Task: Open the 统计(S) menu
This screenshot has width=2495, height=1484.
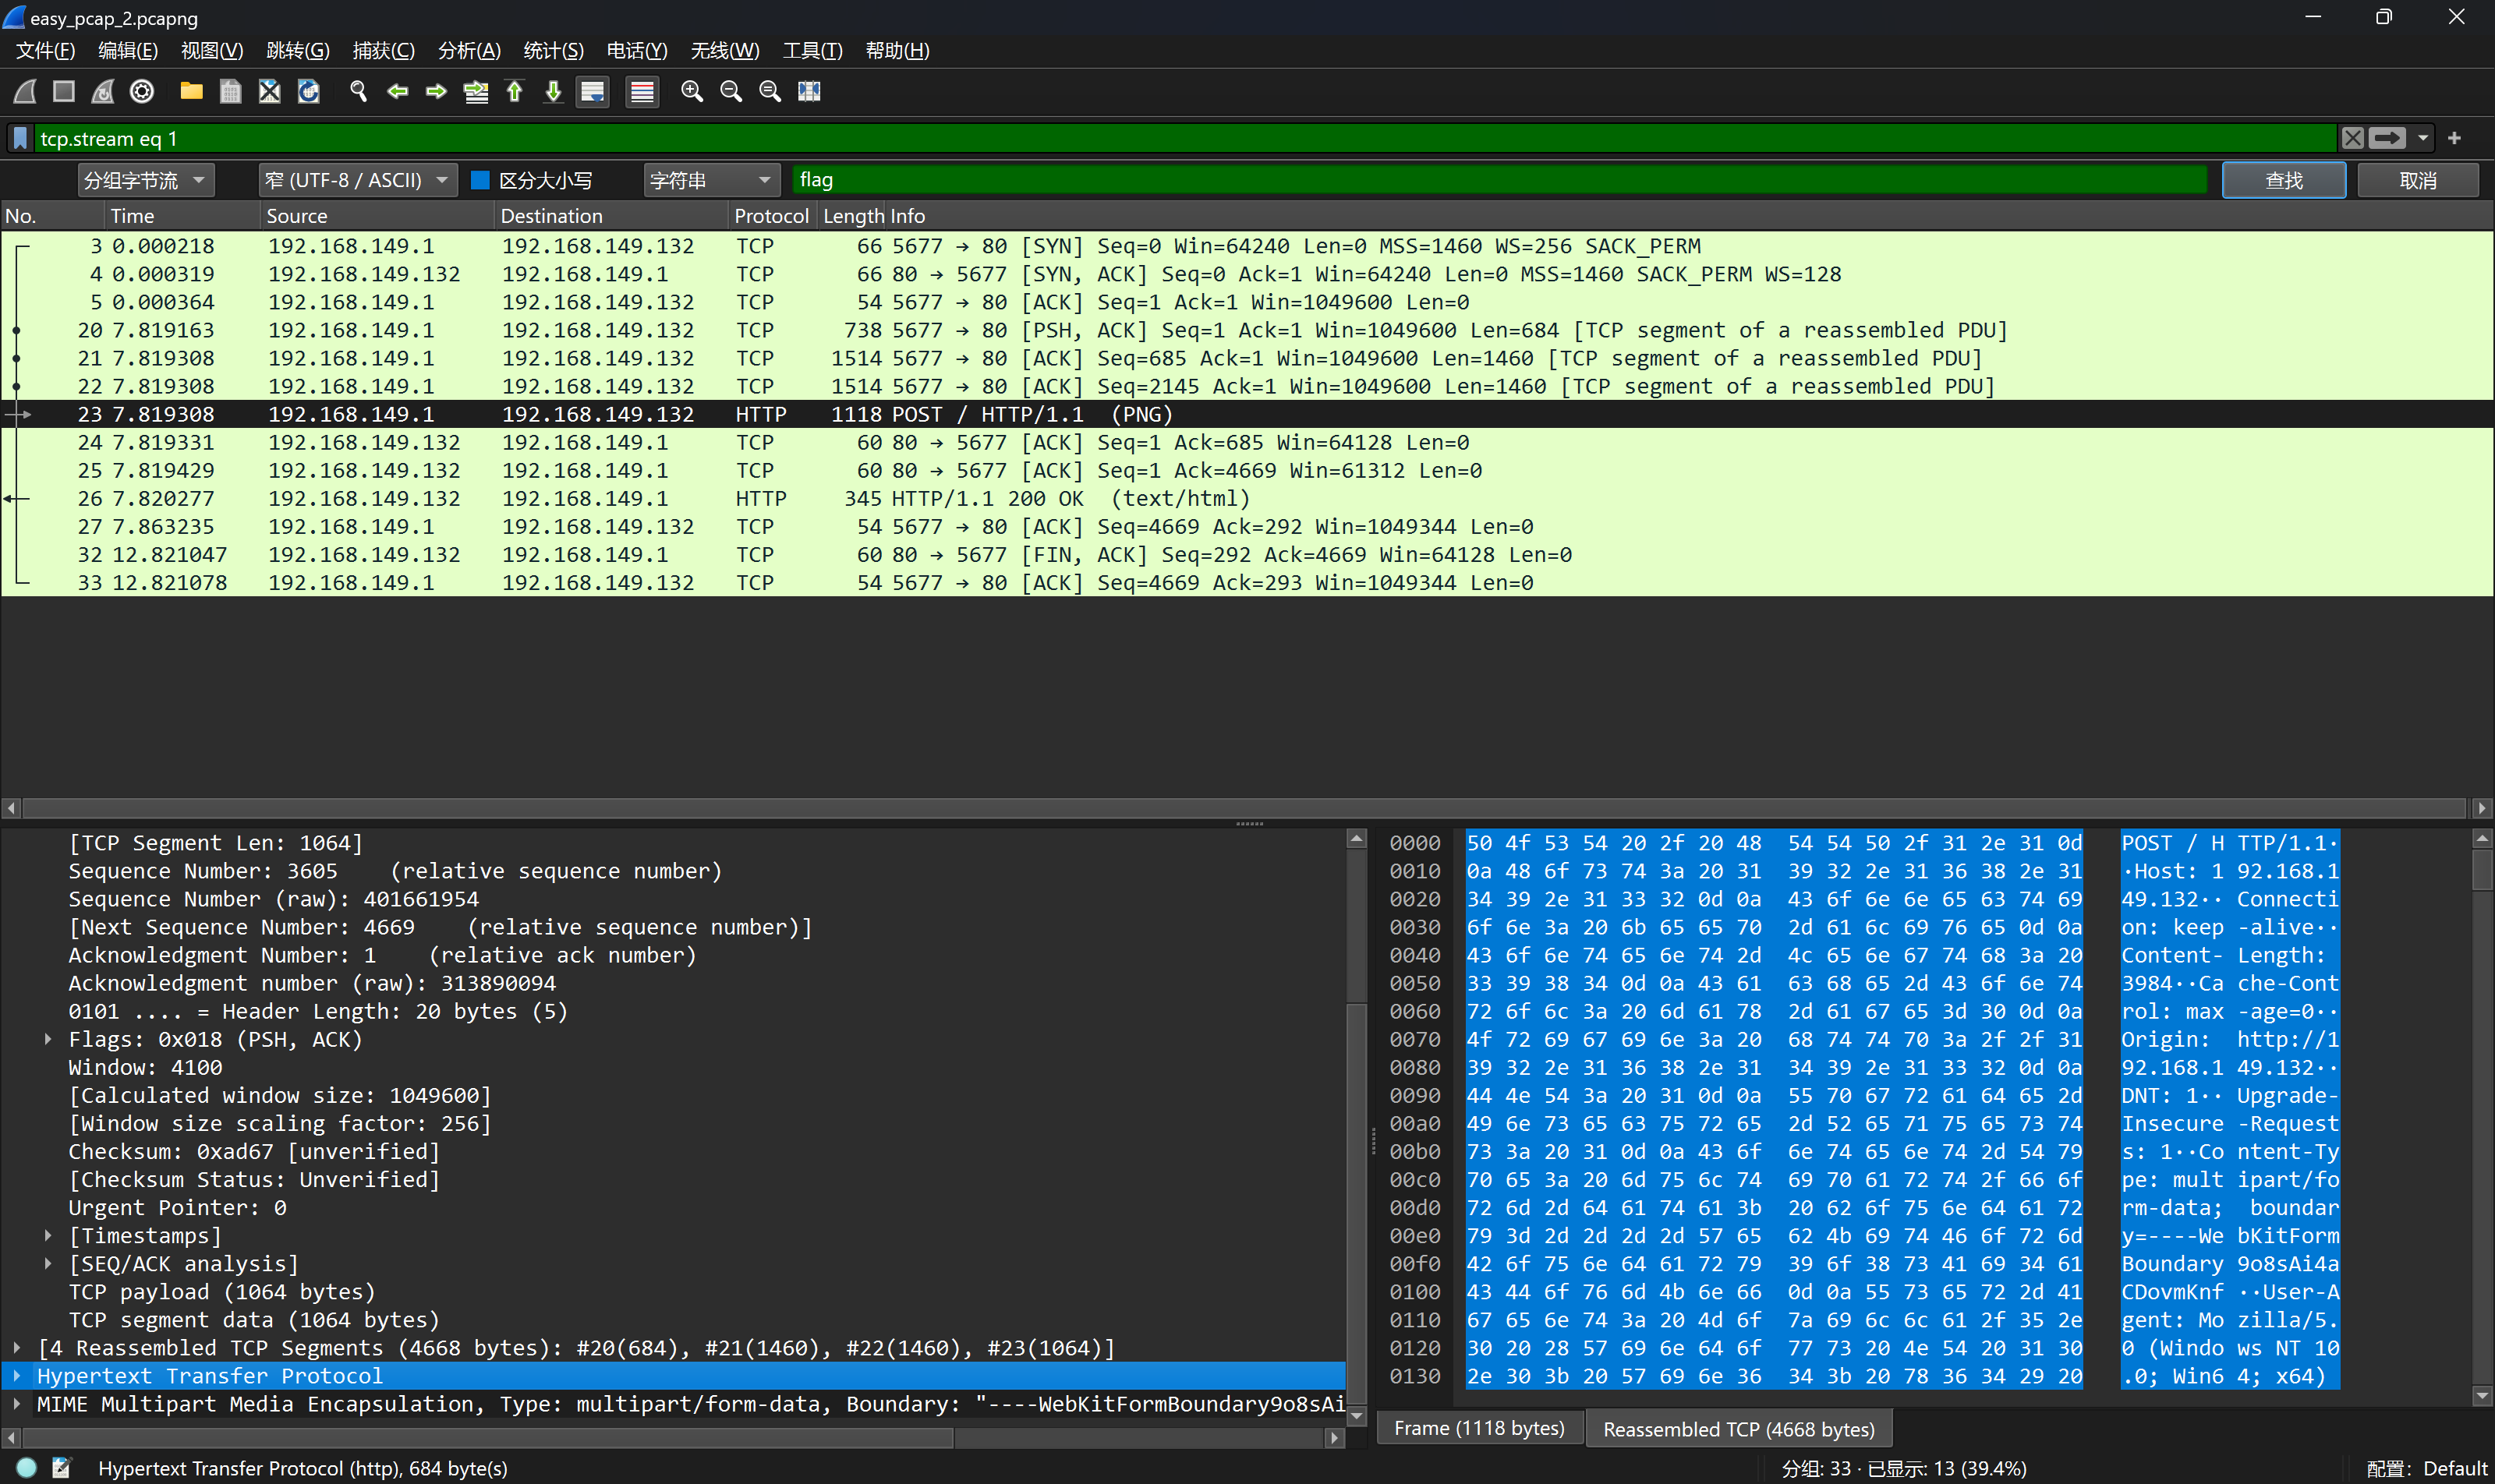Action: coord(554,50)
